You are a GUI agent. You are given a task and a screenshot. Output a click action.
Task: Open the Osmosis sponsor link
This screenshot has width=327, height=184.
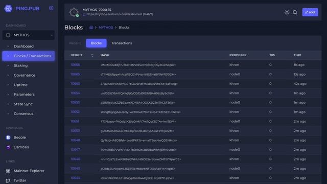pyautogui.click(x=21, y=147)
